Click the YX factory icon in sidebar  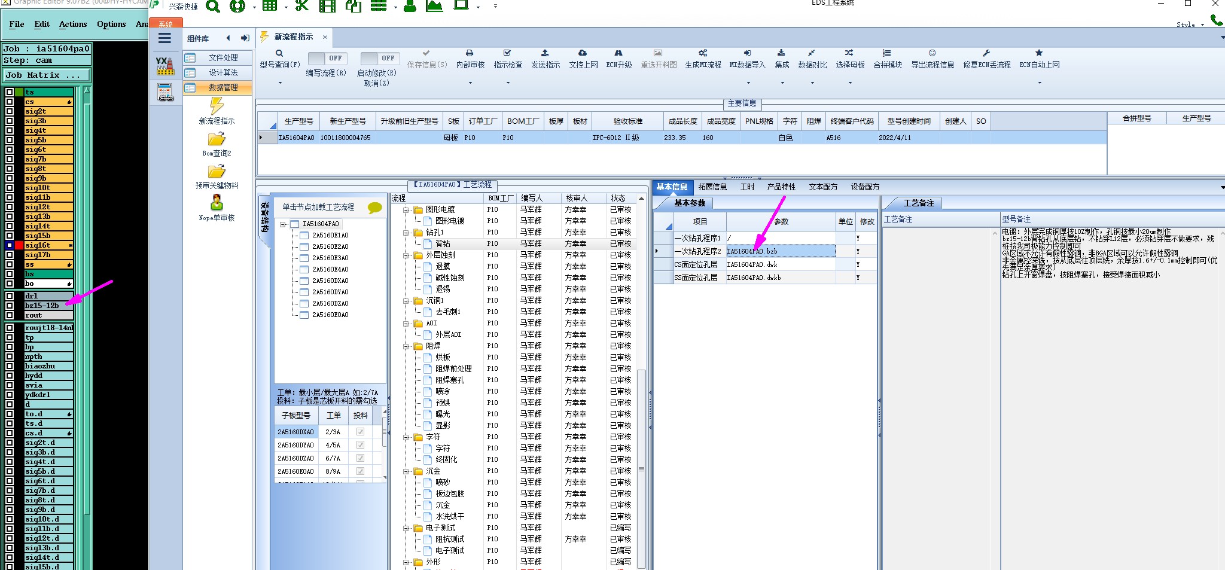click(165, 66)
